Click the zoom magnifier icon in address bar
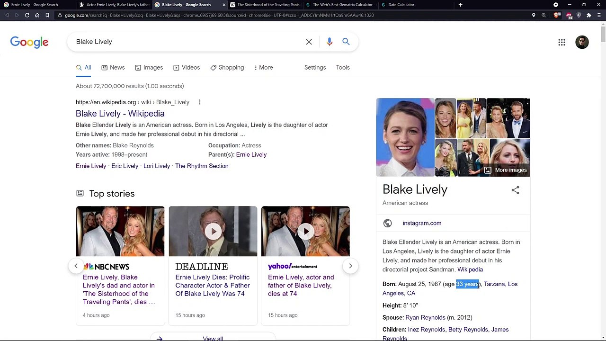 tap(544, 15)
